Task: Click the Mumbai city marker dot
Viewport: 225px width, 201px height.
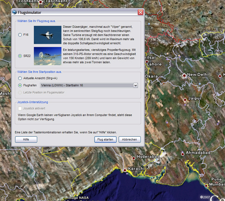Action: tap(206, 186)
